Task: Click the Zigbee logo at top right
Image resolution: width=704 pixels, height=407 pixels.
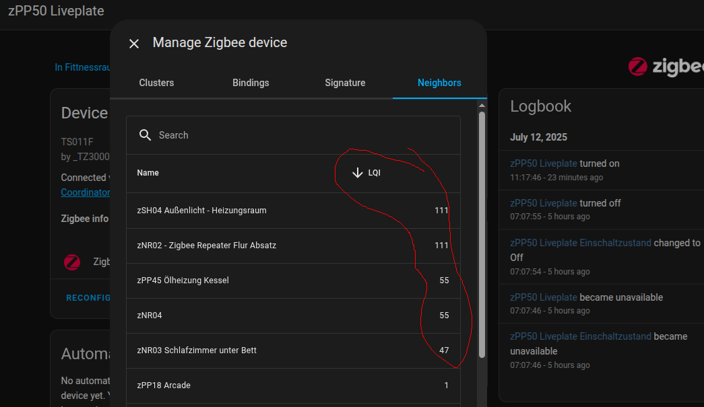Action: click(665, 67)
